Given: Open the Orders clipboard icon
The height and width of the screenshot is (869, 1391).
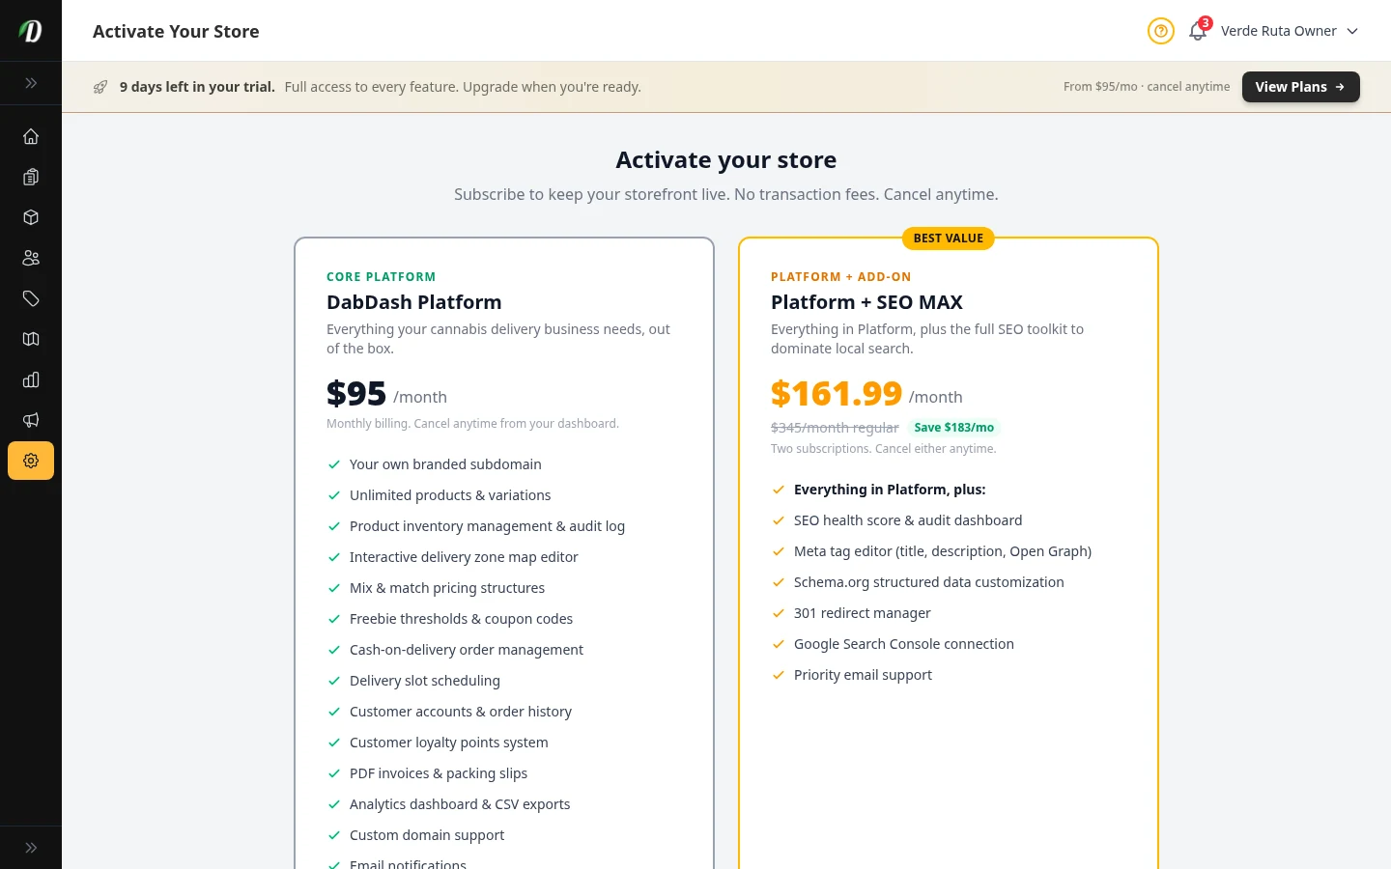Looking at the screenshot, I should click(30, 177).
